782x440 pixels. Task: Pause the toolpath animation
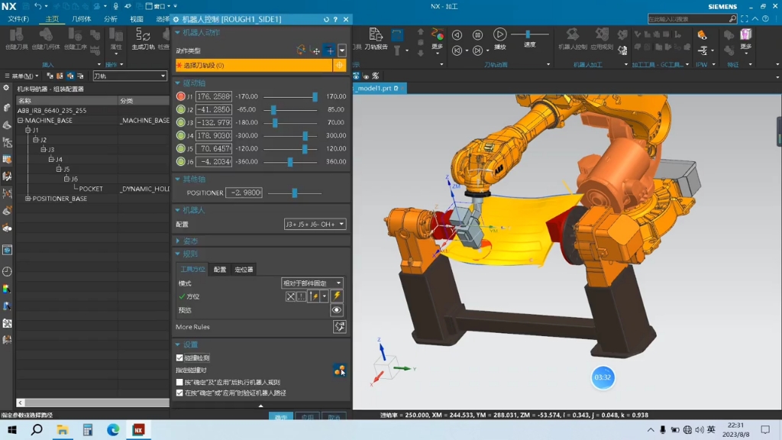click(477, 35)
